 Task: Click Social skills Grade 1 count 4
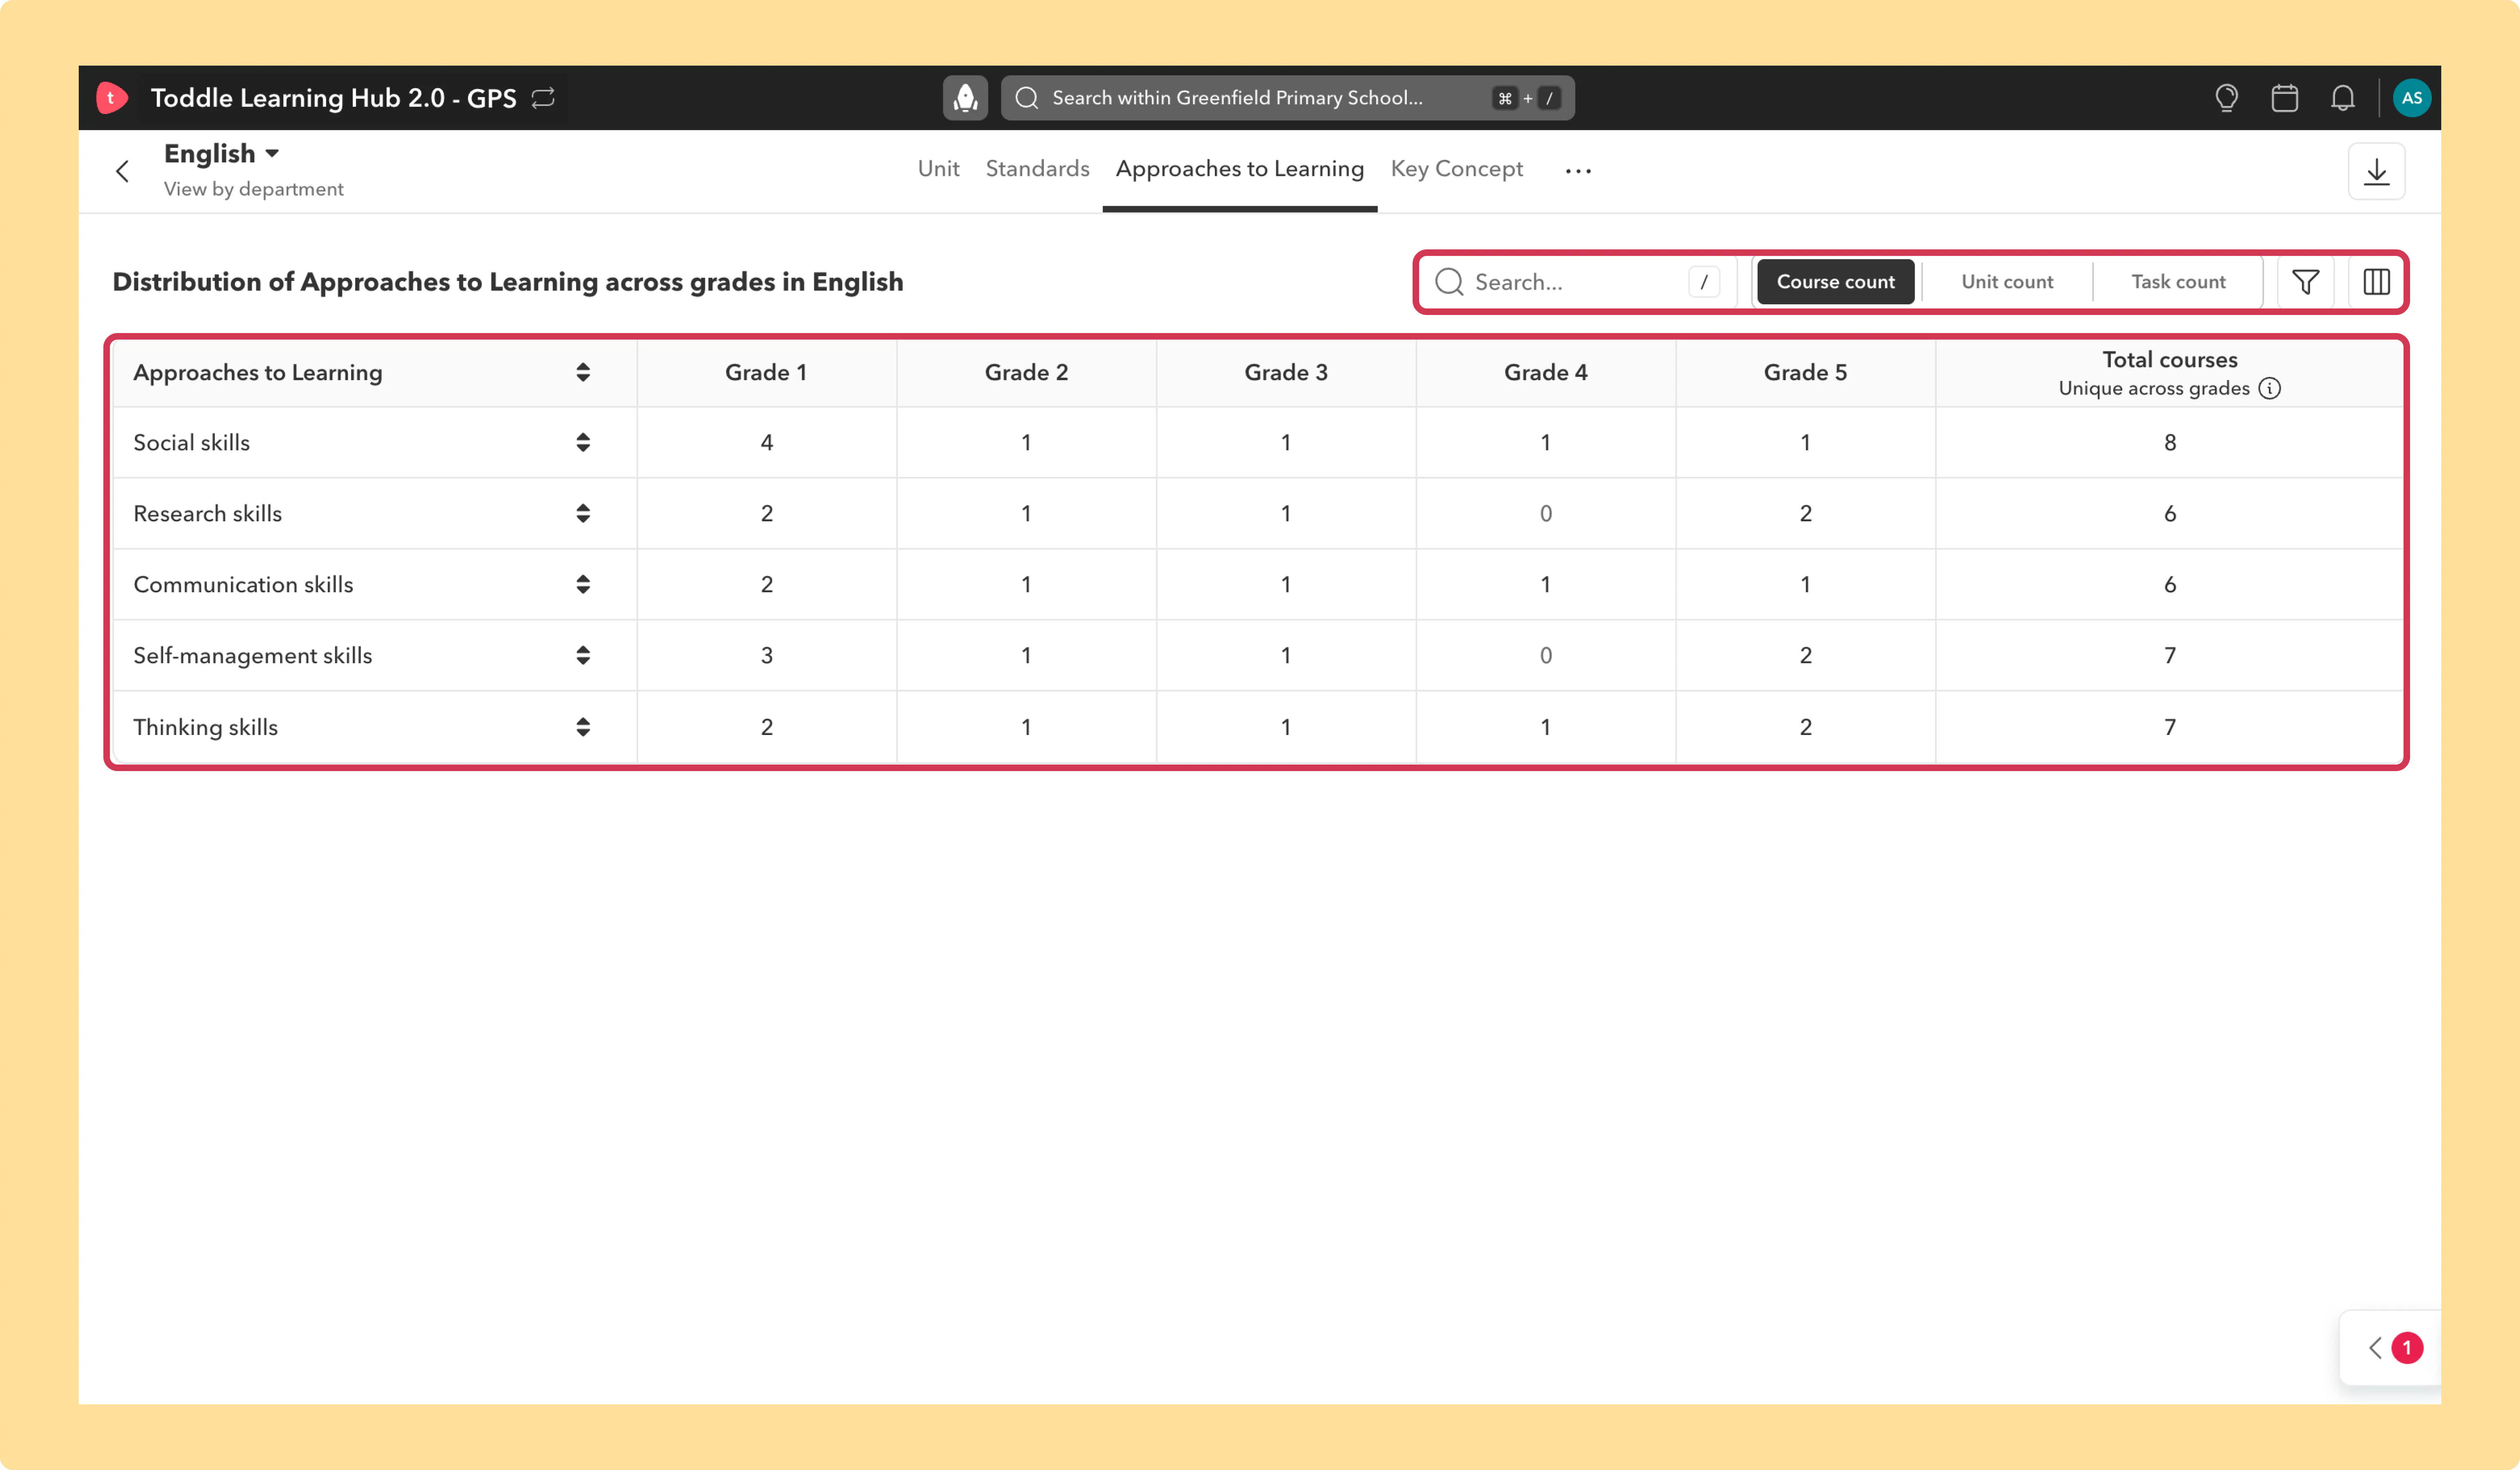point(766,442)
